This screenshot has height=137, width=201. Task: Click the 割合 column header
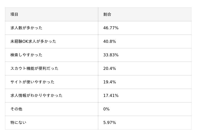[x=107, y=15]
